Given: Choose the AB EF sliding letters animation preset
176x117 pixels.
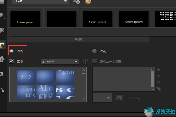Looking at the screenshot, I should click(x=26, y=92).
